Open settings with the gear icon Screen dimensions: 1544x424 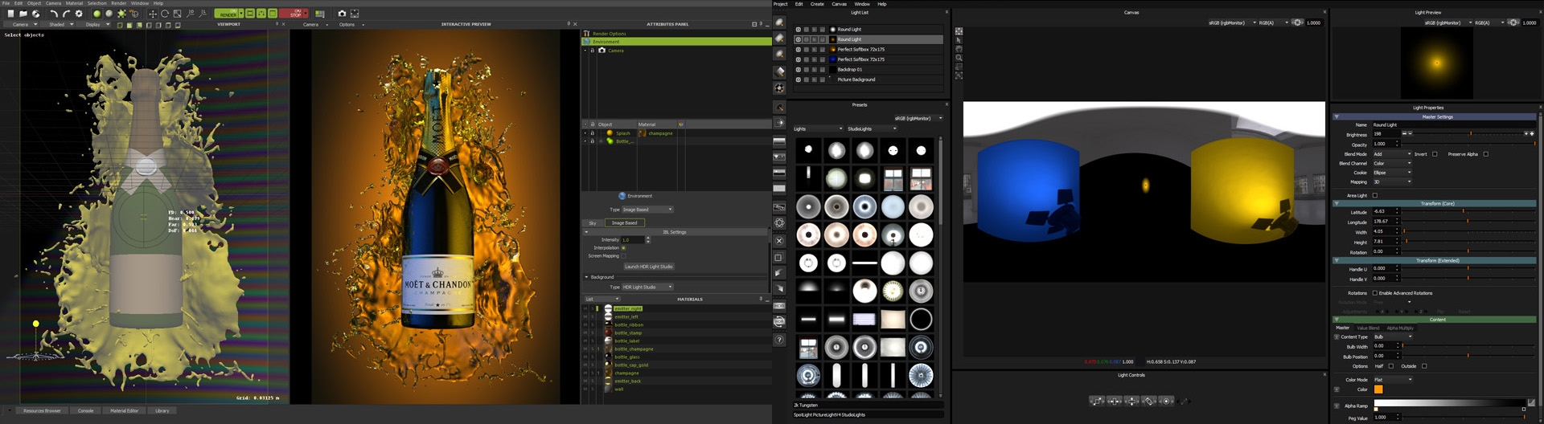click(x=79, y=14)
